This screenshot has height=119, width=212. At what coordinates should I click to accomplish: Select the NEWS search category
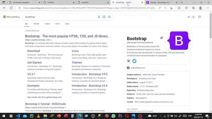point(67,24)
